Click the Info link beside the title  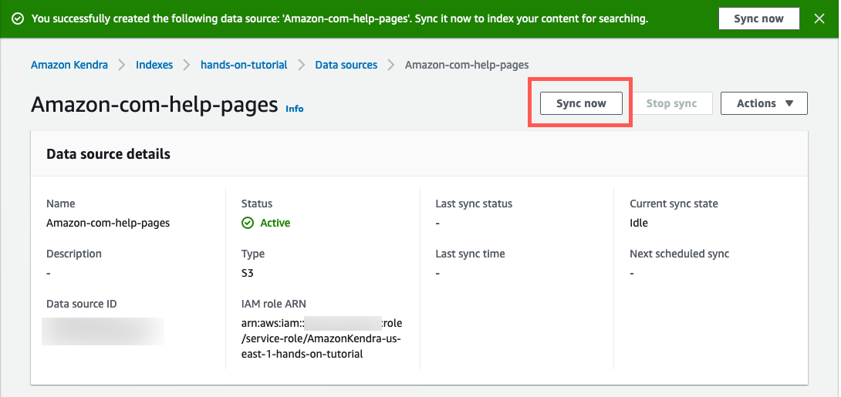[x=294, y=109]
